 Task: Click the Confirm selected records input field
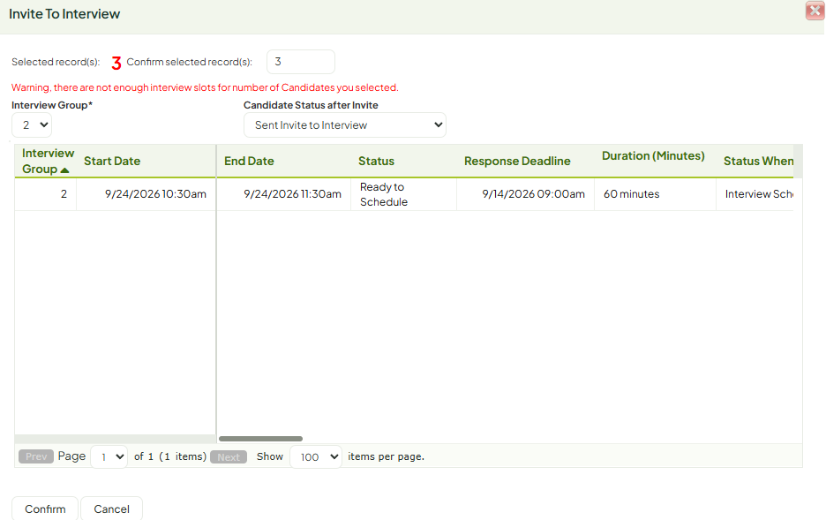click(300, 62)
